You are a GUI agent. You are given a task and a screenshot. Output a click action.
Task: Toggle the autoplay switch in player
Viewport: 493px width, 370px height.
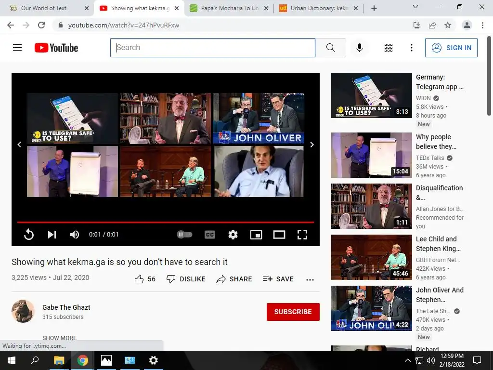pyautogui.click(x=184, y=235)
